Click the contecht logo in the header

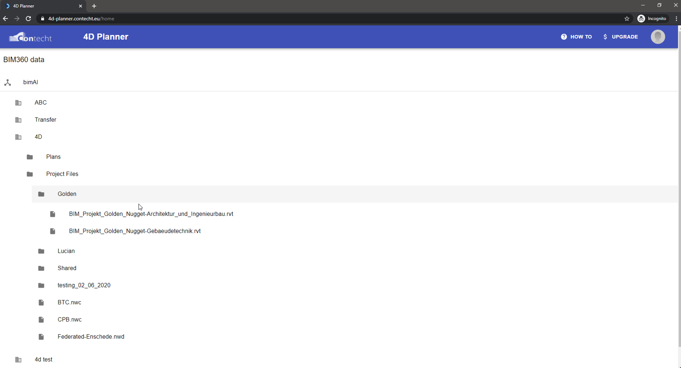point(30,37)
